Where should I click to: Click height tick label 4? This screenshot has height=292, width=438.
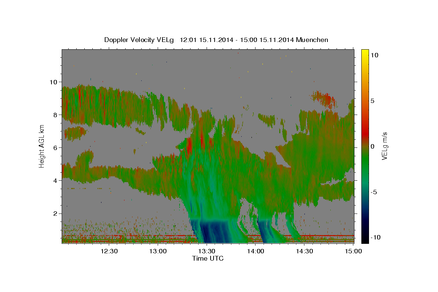click(56, 181)
